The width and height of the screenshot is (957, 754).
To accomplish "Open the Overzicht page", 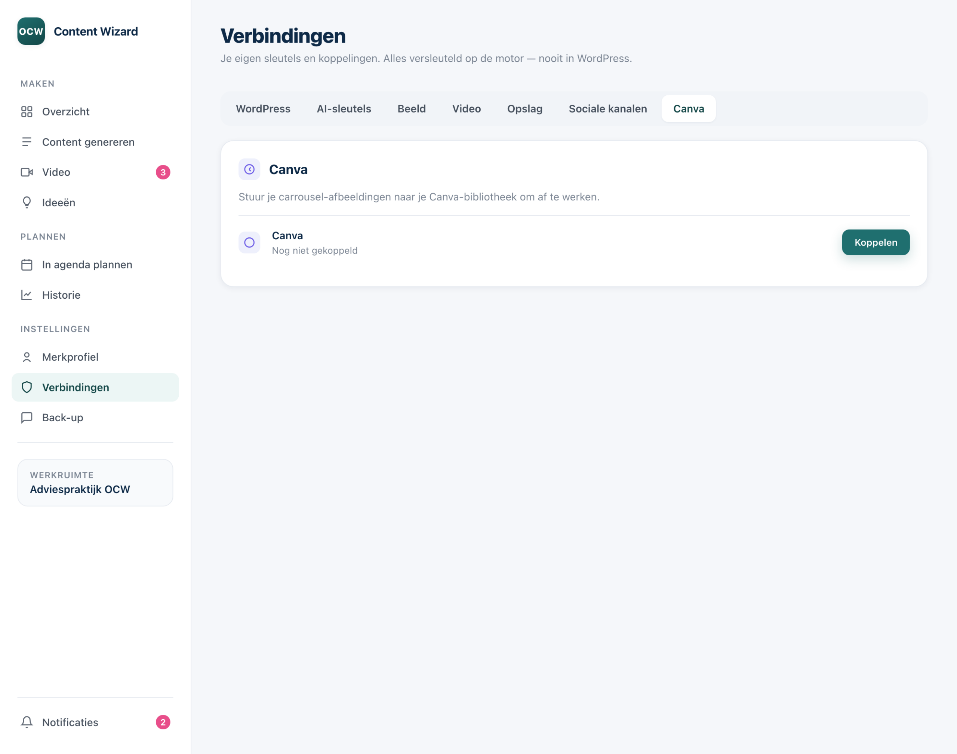I will (x=95, y=112).
